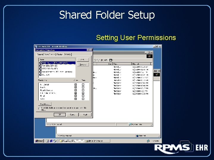The height and width of the screenshot is (160, 214).
Task: Toggle Deny for Write permission
Action: tap(83, 99)
